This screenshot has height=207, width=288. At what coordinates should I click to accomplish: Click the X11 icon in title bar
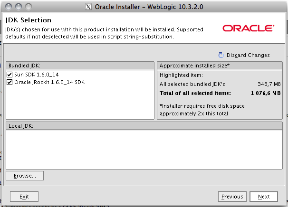(x=88, y=7)
